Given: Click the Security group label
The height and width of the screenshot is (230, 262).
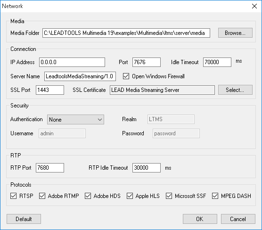Looking at the screenshot, I should pyautogui.click(x=19, y=106).
